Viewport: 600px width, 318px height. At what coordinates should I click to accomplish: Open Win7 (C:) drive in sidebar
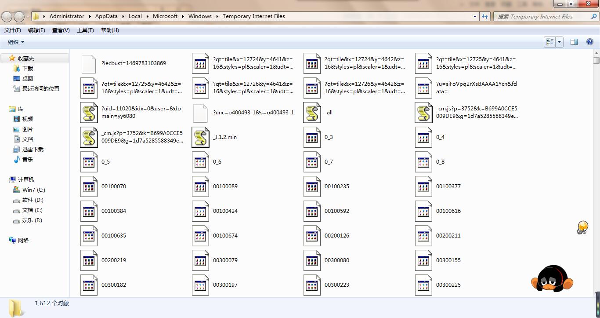pyautogui.click(x=33, y=190)
